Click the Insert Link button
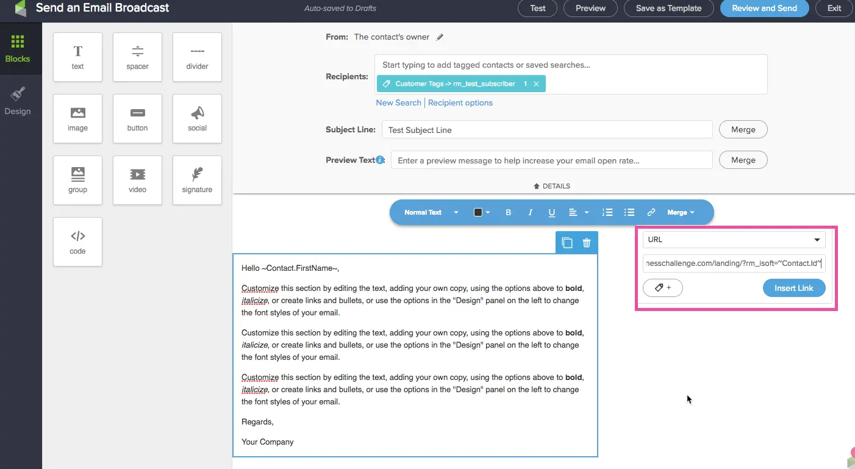The width and height of the screenshot is (855, 469). point(793,288)
